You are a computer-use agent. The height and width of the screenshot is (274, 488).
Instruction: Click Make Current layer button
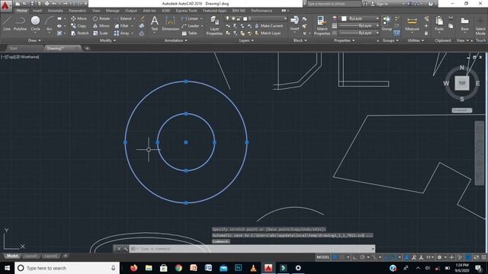coord(268,26)
